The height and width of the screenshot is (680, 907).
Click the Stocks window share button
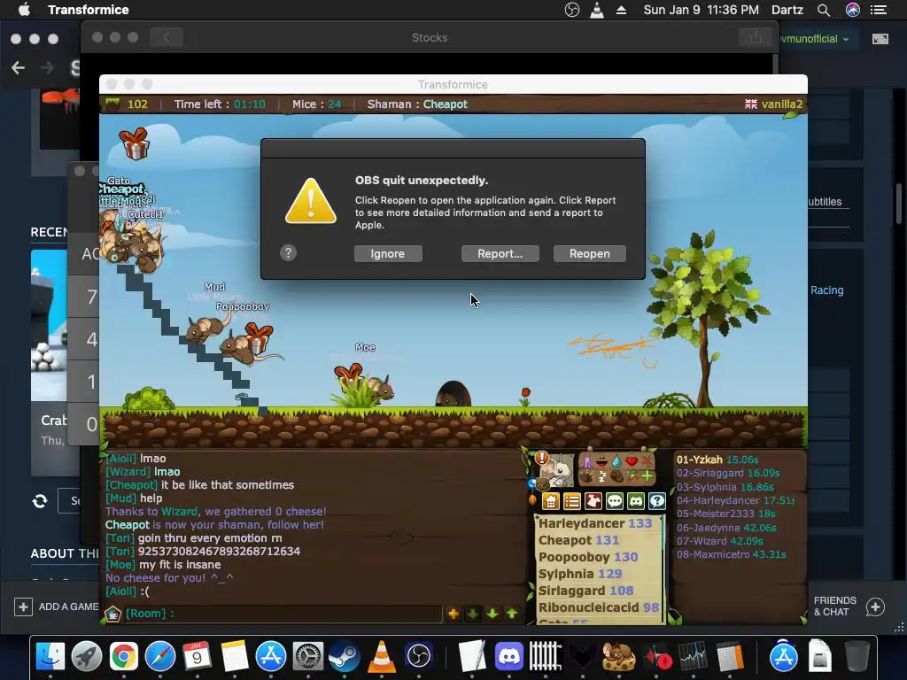pyautogui.click(x=756, y=37)
